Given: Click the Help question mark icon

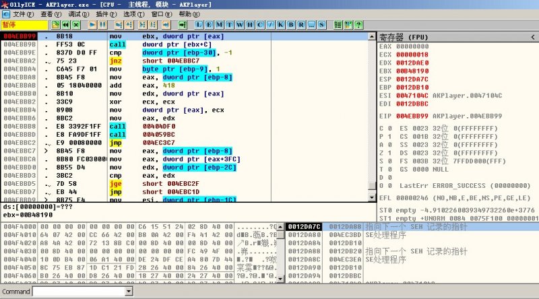Looking at the screenshot, I should pyautogui.click(x=358, y=25).
